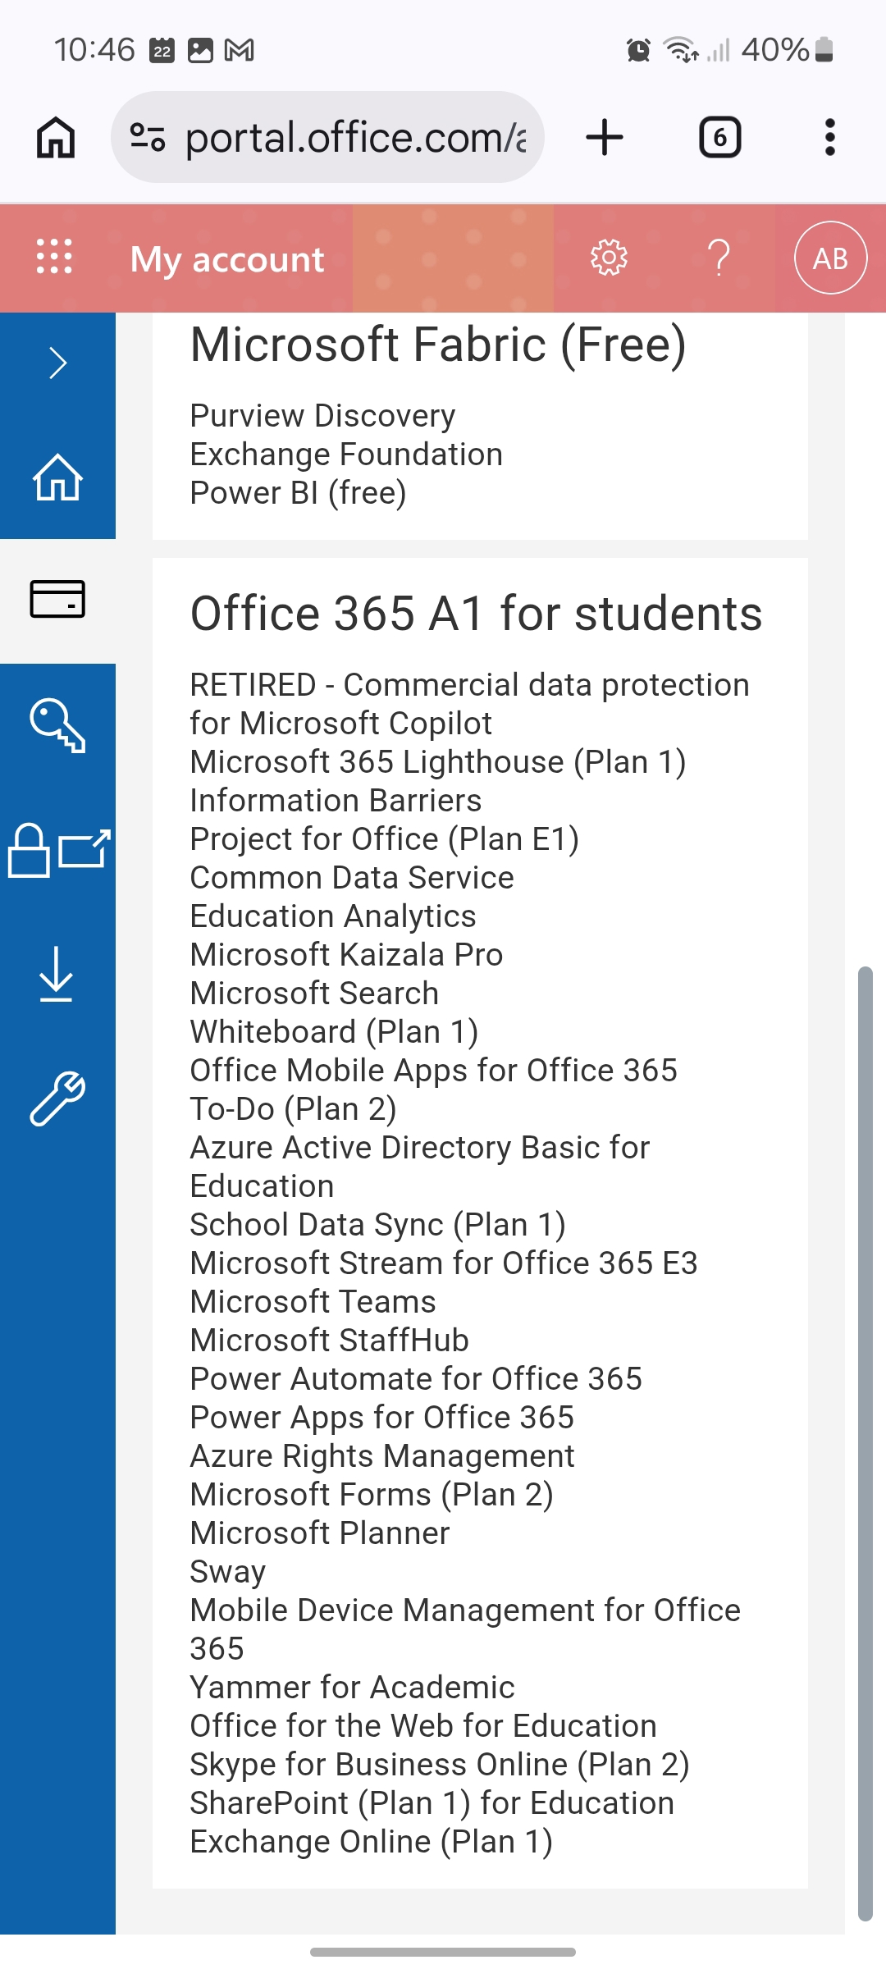Click Microsoft 365 Lighthouse (Plan 1)

(x=438, y=762)
